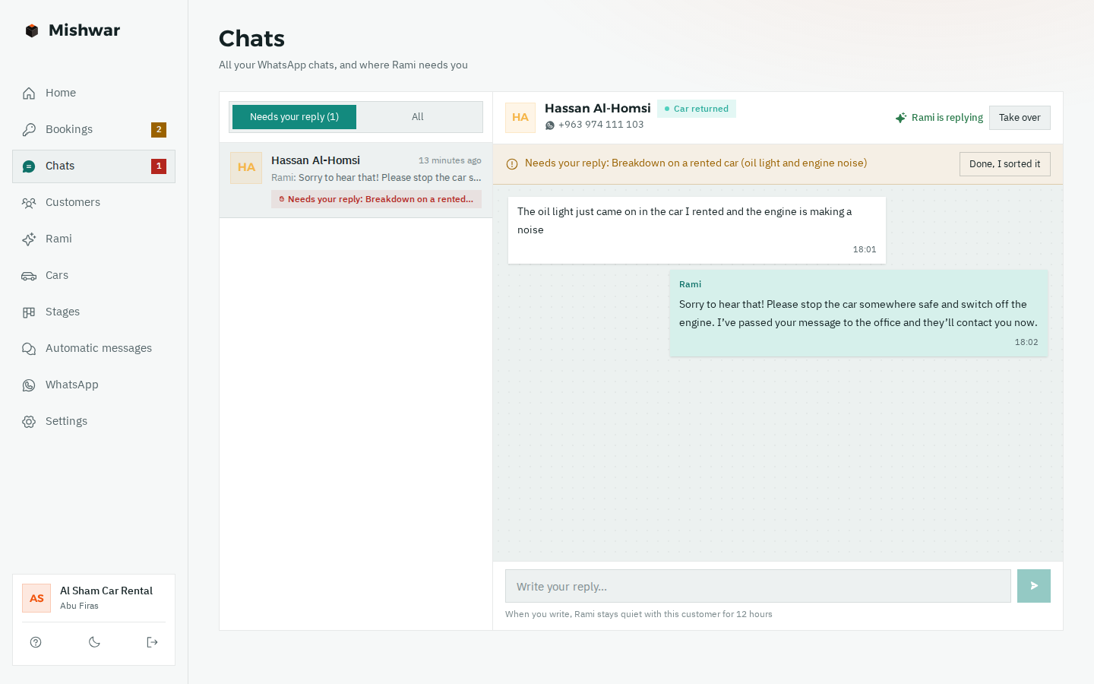
Task: Open Settings from the sidebar
Action: coord(93,421)
